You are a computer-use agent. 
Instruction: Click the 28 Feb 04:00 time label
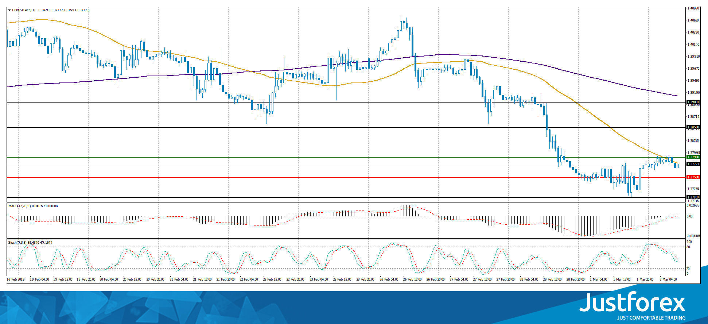click(x=529, y=279)
